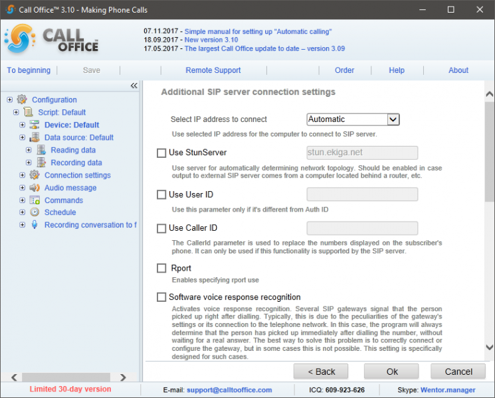495x398 pixels.
Task: Open the Simple manual for Automatic calling link
Action: tap(258, 32)
